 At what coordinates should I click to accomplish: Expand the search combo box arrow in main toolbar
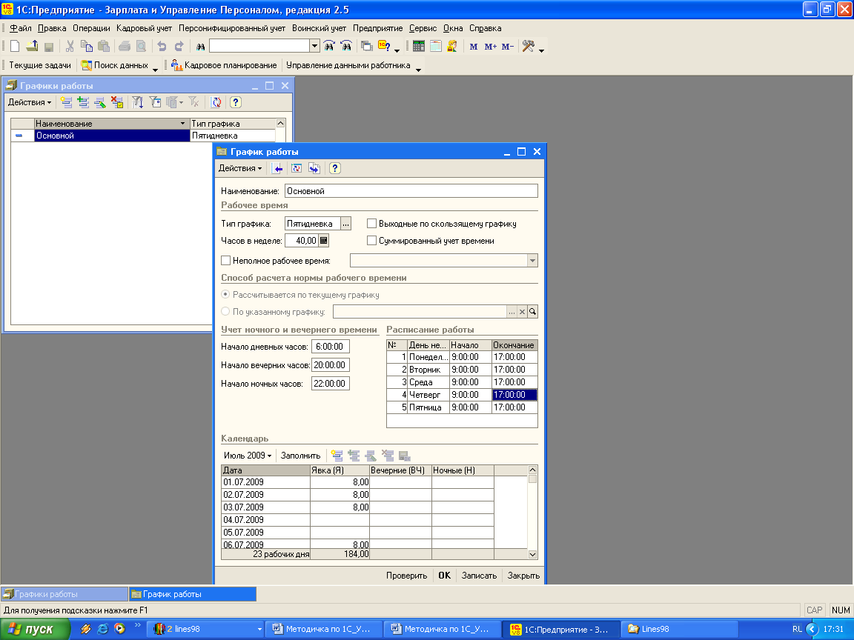pyautogui.click(x=314, y=46)
